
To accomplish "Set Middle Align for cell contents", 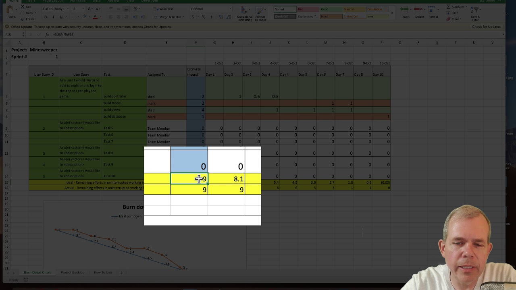I will tap(118, 8).
